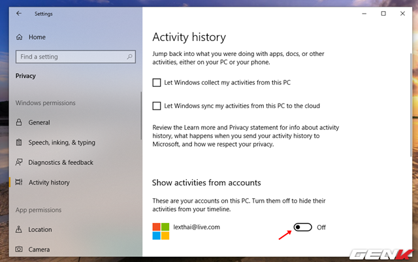Image resolution: width=418 pixels, height=262 pixels.
Task: Click the Location icon in sidebar
Action: tap(19, 229)
